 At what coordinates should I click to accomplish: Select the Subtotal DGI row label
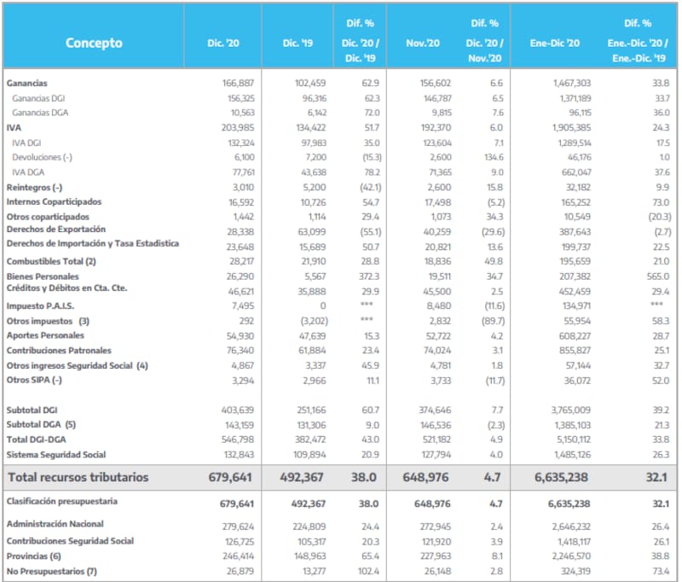(32, 410)
